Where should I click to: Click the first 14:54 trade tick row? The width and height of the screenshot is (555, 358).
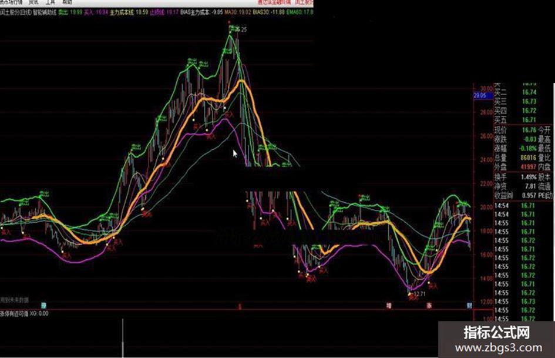(515, 206)
